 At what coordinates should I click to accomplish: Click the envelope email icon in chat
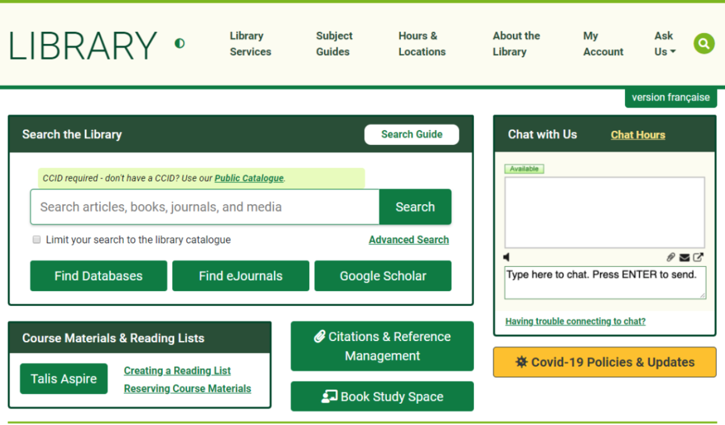pyautogui.click(x=684, y=257)
